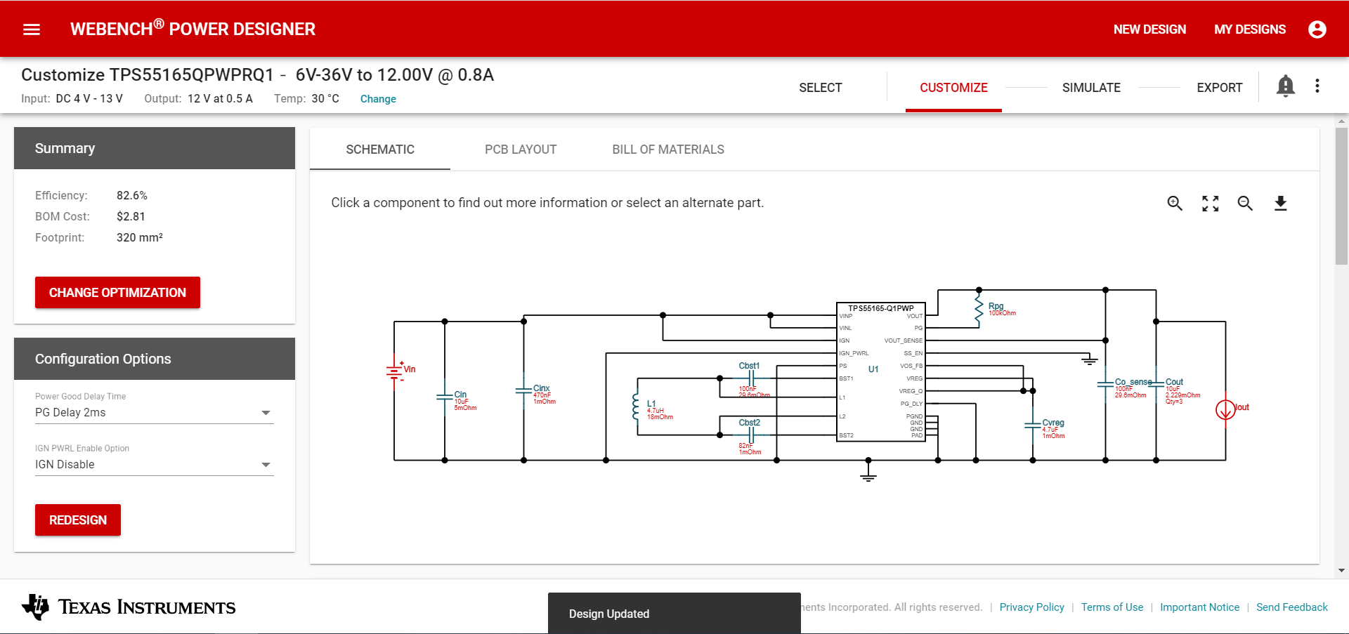Click the Redesign button
The height and width of the screenshot is (634, 1349).
[78, 520]
